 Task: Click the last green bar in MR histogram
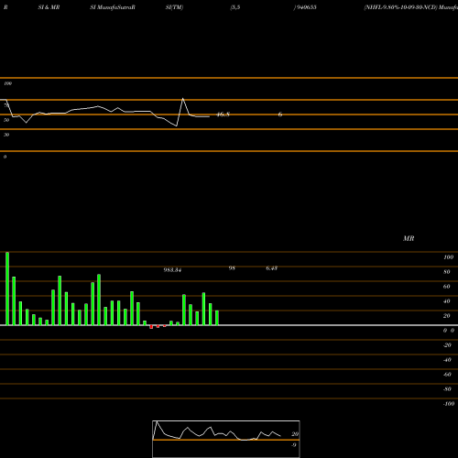pyautogui.click(x=217, y=318)
